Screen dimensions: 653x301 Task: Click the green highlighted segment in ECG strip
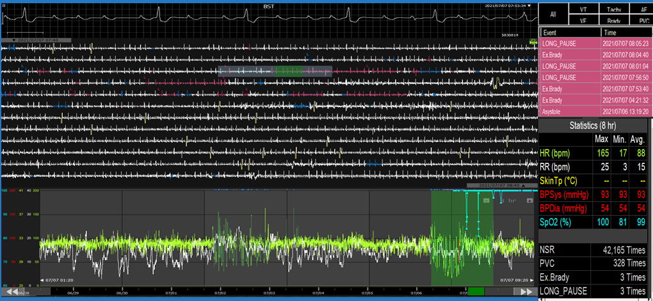tap(289, 71)
